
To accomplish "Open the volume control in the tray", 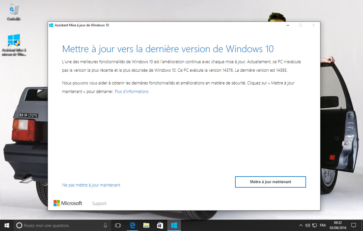I will [308, 225].
